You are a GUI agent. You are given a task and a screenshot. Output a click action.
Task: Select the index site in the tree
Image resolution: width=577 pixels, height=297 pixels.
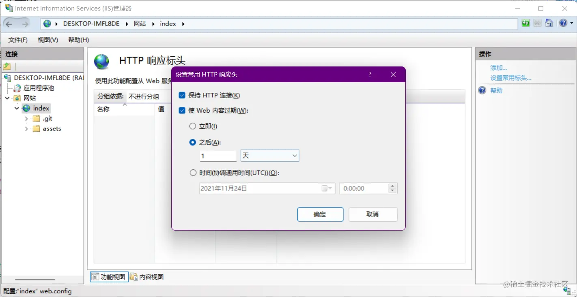point(41,108)
